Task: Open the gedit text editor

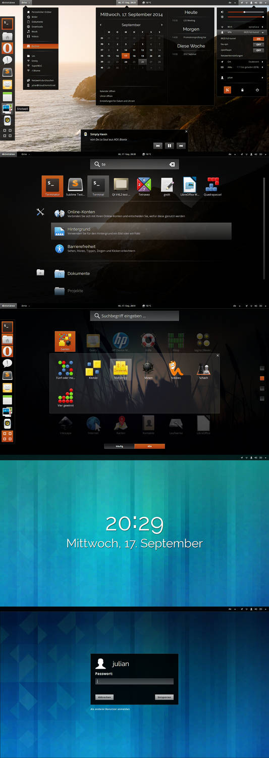Action: (x=167, y=186)
